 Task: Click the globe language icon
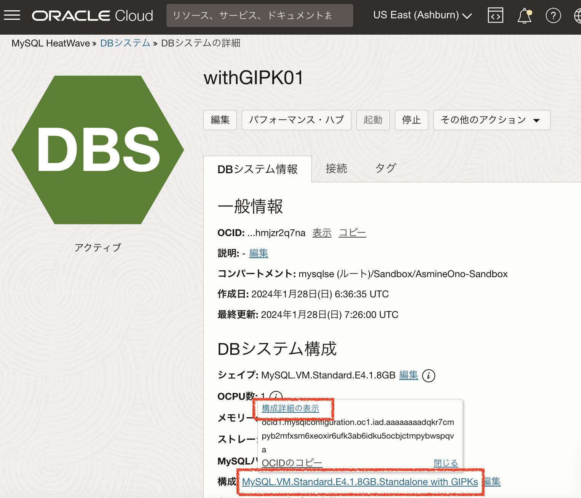(x=577, y=16)
